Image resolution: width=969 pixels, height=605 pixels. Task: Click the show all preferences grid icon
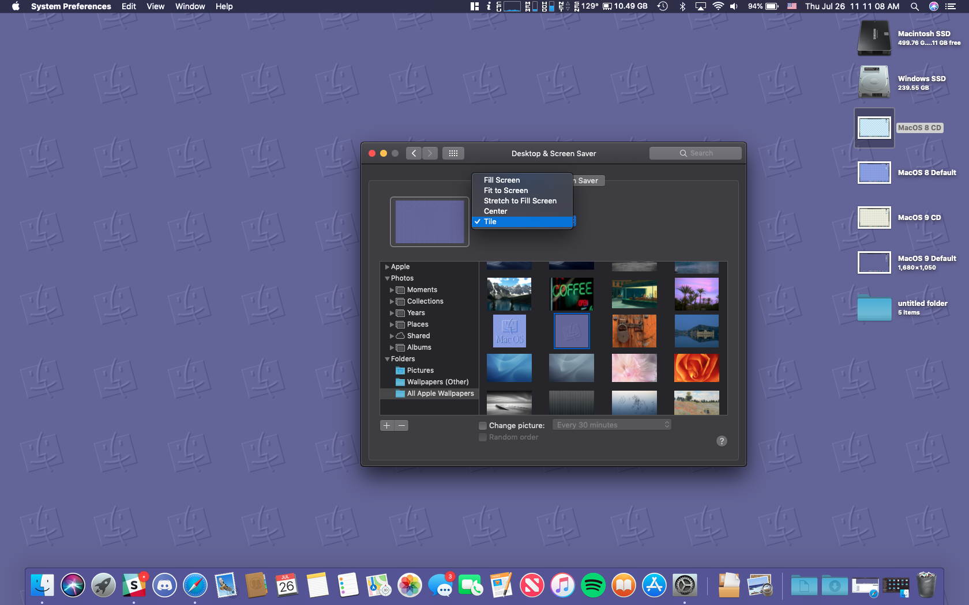coord(453,153)
